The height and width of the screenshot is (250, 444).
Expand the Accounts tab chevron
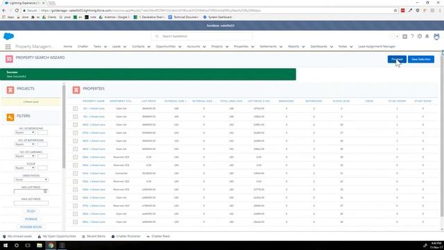coord(204,47)
